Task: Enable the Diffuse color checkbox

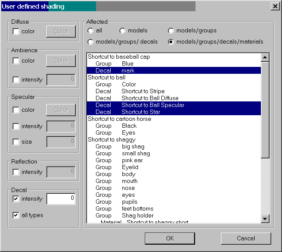Action: (x=16, y=31)
